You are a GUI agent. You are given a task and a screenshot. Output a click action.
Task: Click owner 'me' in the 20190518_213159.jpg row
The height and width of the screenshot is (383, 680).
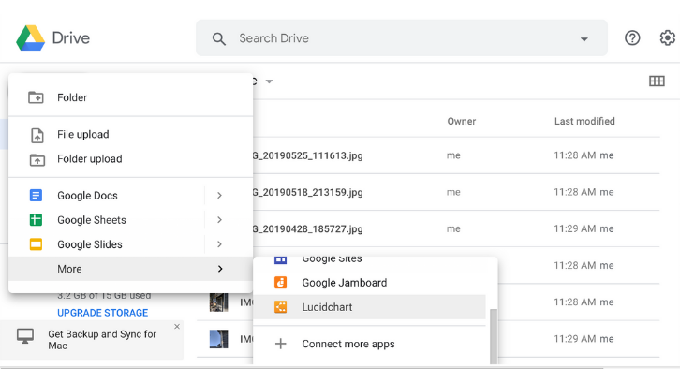pyautogui.click(x=453, y=192)
